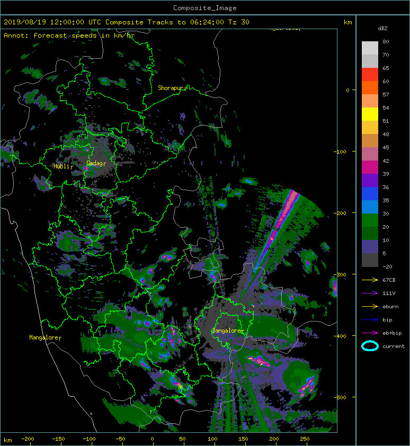Click the 150 tick on the horizontal axis
Viewport: 410px width, 446px height.
pos(243,439)
